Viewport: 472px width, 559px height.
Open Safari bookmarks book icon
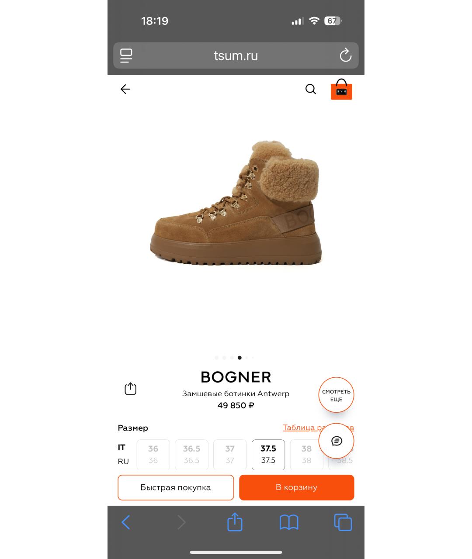click(x=289, y=522)
